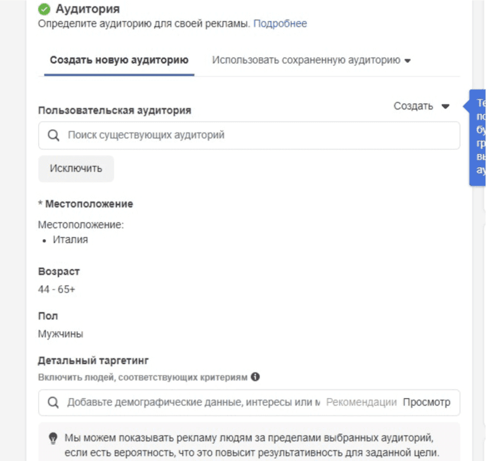The height and width of the screenshot is (461, 487).
Task: Focus the 'Поиск существующих аудиторий' field
Action: point(249,136)
